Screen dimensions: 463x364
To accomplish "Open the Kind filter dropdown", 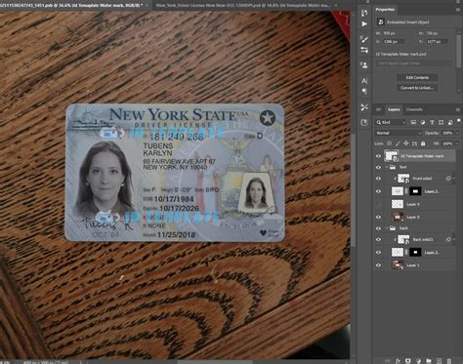I will 391,122.
